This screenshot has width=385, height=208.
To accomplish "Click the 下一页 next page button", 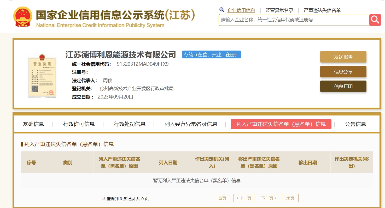I will [x=269, y=198].
